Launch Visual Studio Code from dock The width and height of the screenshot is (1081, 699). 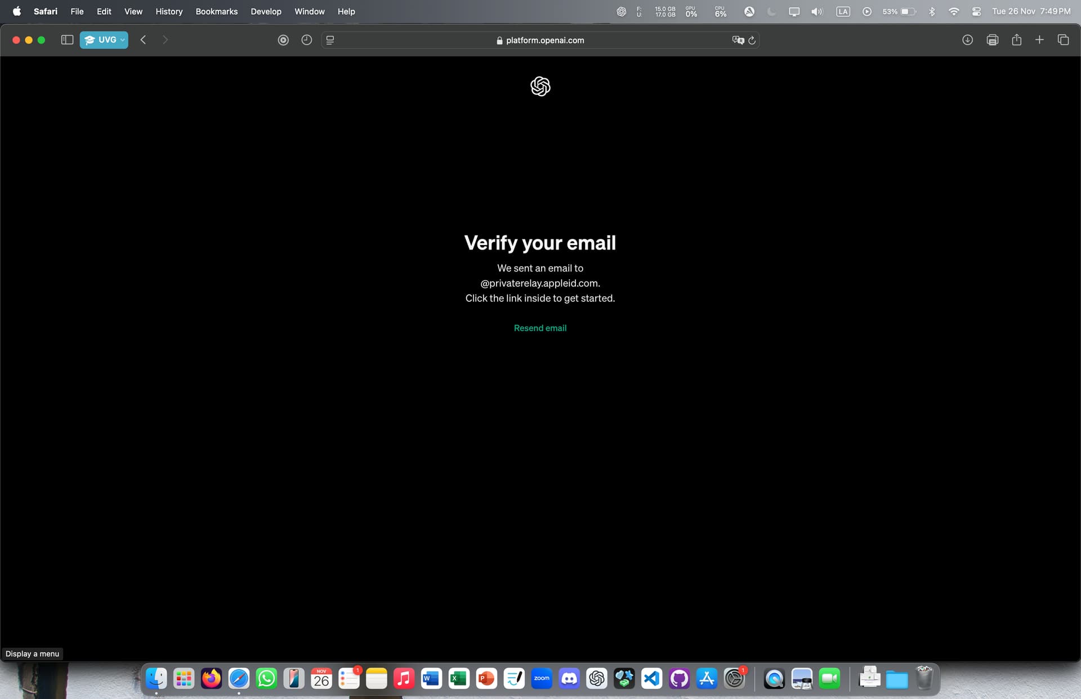(652, 678)
